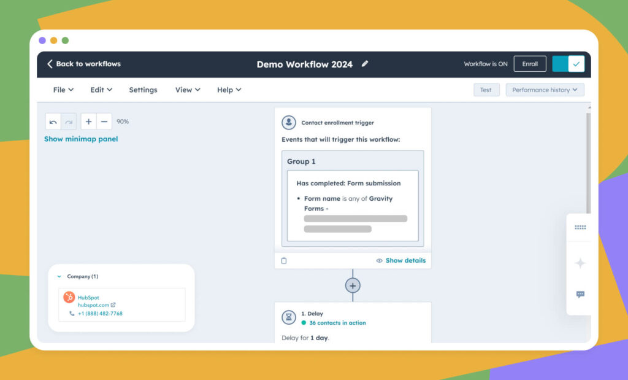Click Has completed: Form submission filter

pos(348,183)
